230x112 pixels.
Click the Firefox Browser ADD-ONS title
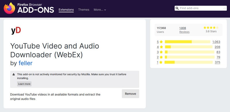(36, 8)
